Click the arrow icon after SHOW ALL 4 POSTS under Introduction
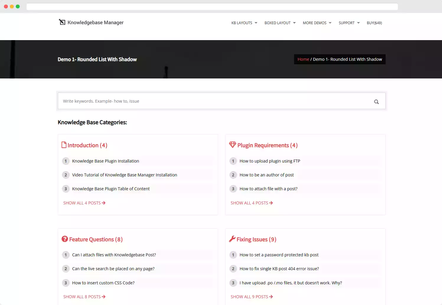This screenshot has width=442, height=305. coord(104,203)
